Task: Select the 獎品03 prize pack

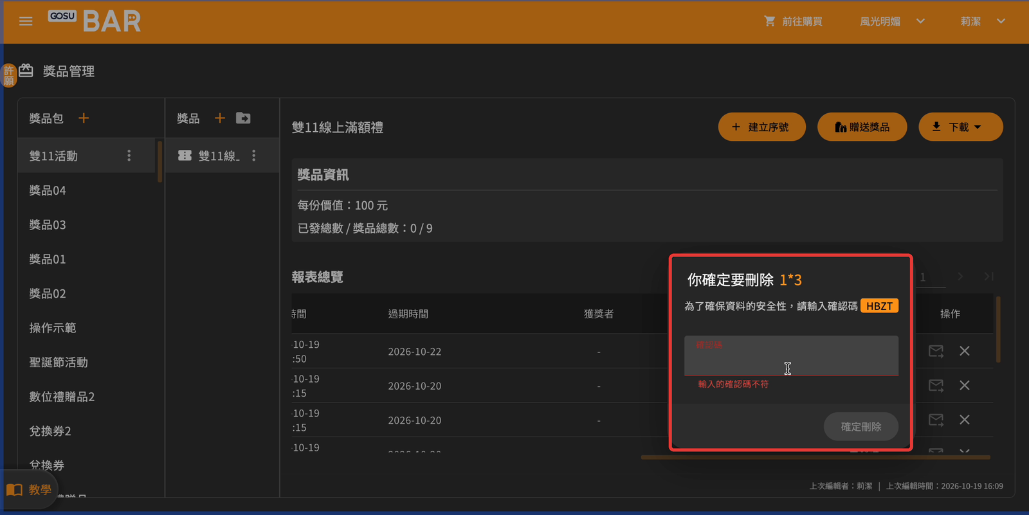Action: (87, 224)
